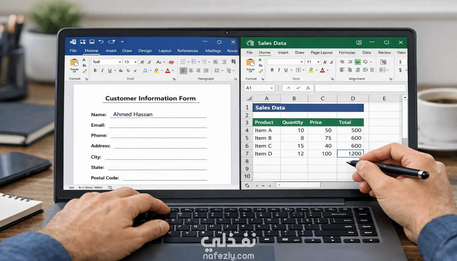The image size is (457, 261).
Task: Decrease font size in Word ribbon
Action: tap(149, 62)
